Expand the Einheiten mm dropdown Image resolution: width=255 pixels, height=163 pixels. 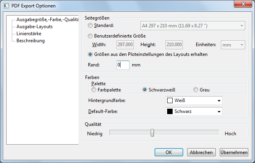click(x=233, y=45)
